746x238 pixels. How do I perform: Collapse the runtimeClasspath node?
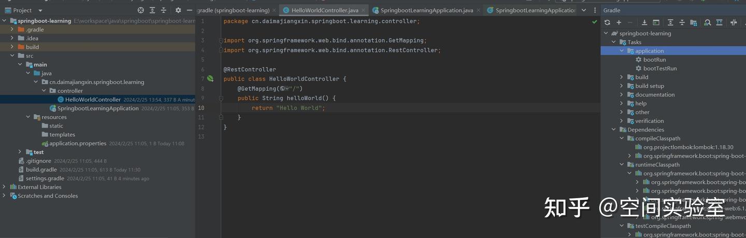(x=622, y=165)
